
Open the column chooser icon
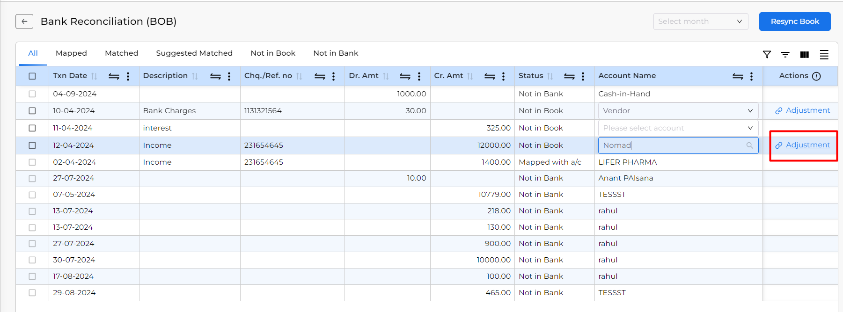805,55
